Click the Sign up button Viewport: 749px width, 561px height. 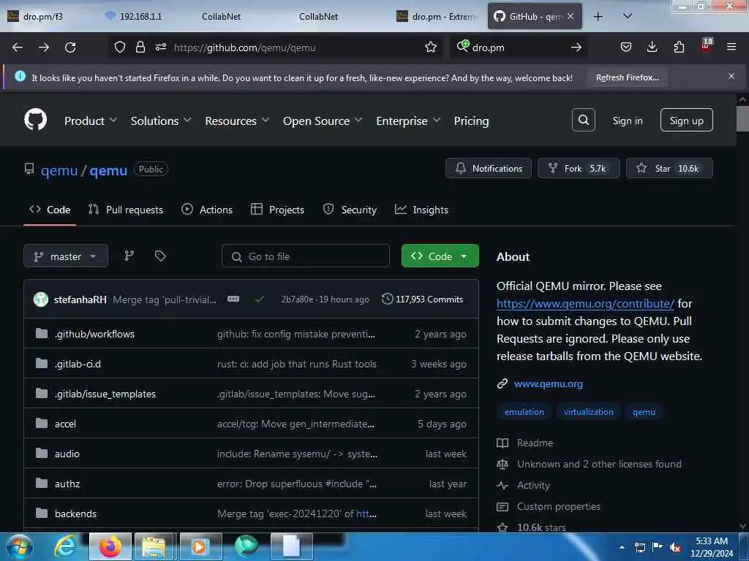point(686,120)
